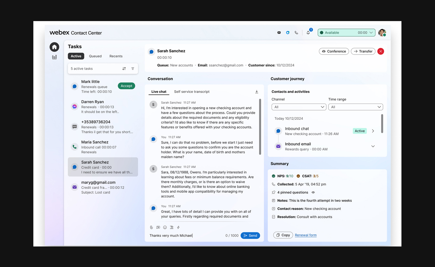
Task: Open the analytics bar chart icon
Action: coord(54,57)
